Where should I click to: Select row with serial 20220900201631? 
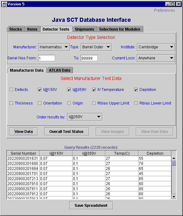click(89, 159)
